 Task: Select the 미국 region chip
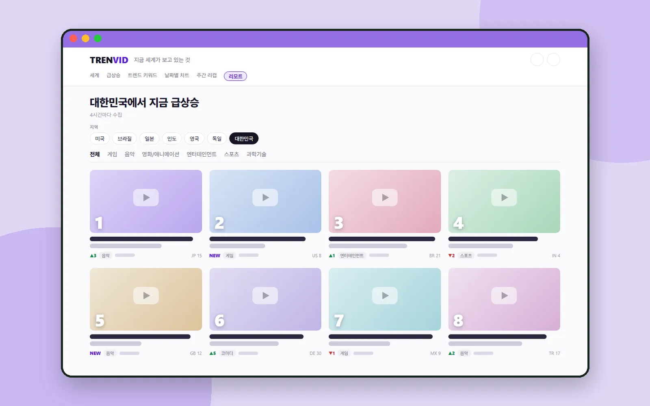pyautogui.click(x=100, y=138)
